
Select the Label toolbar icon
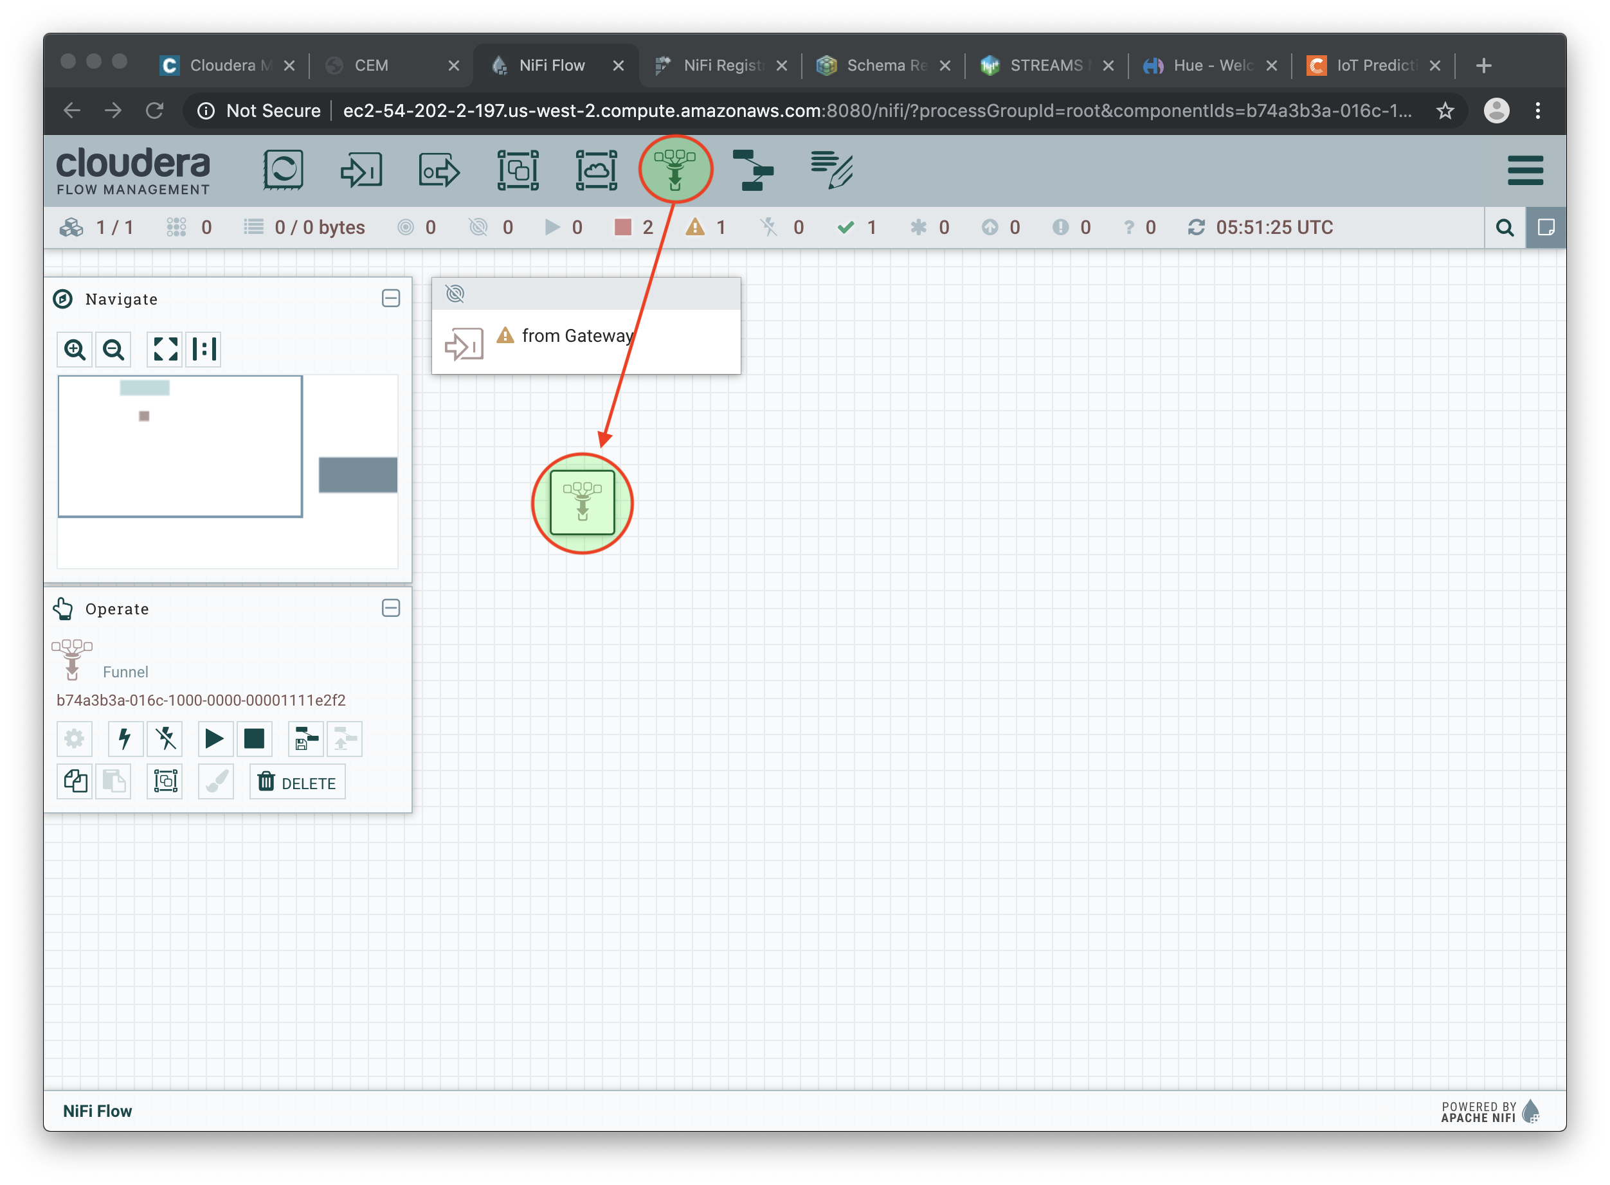(831, 170)
